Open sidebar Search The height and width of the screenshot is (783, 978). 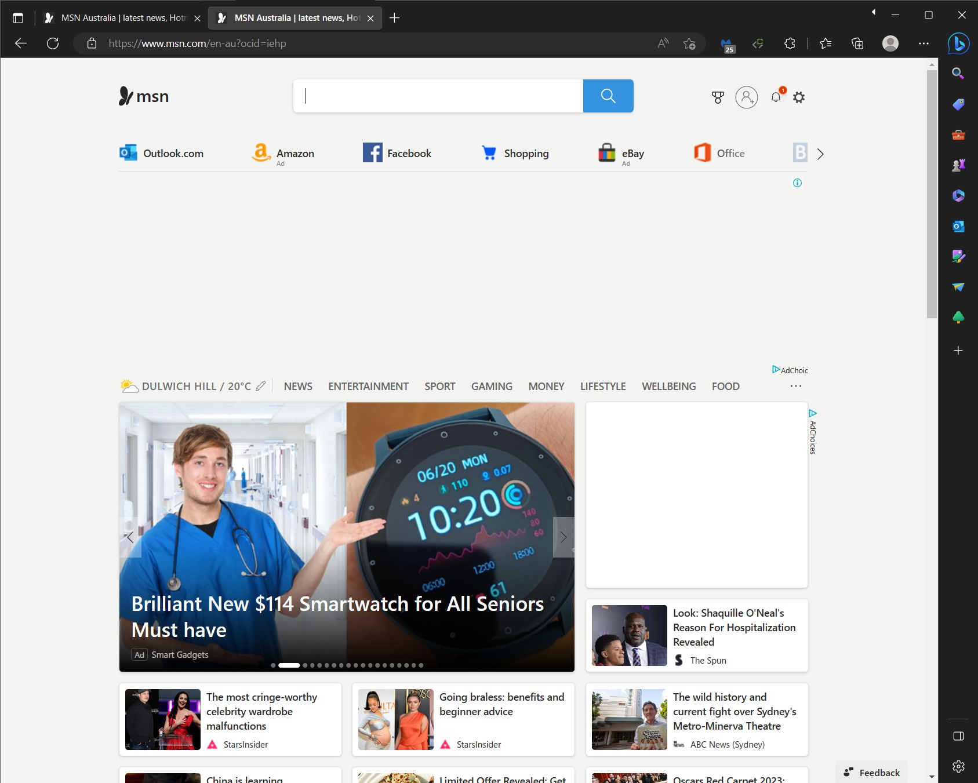pyautogui.click(x=958, y=74)
